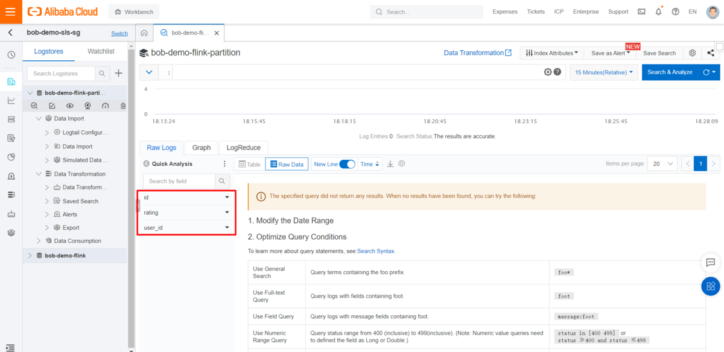
Task: Toggle the query box expand chevron
Action: 149,72
